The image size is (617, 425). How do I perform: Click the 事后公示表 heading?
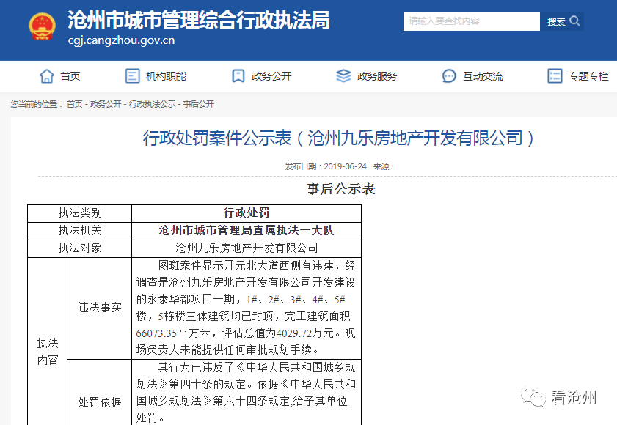click(x=340, y=189)
